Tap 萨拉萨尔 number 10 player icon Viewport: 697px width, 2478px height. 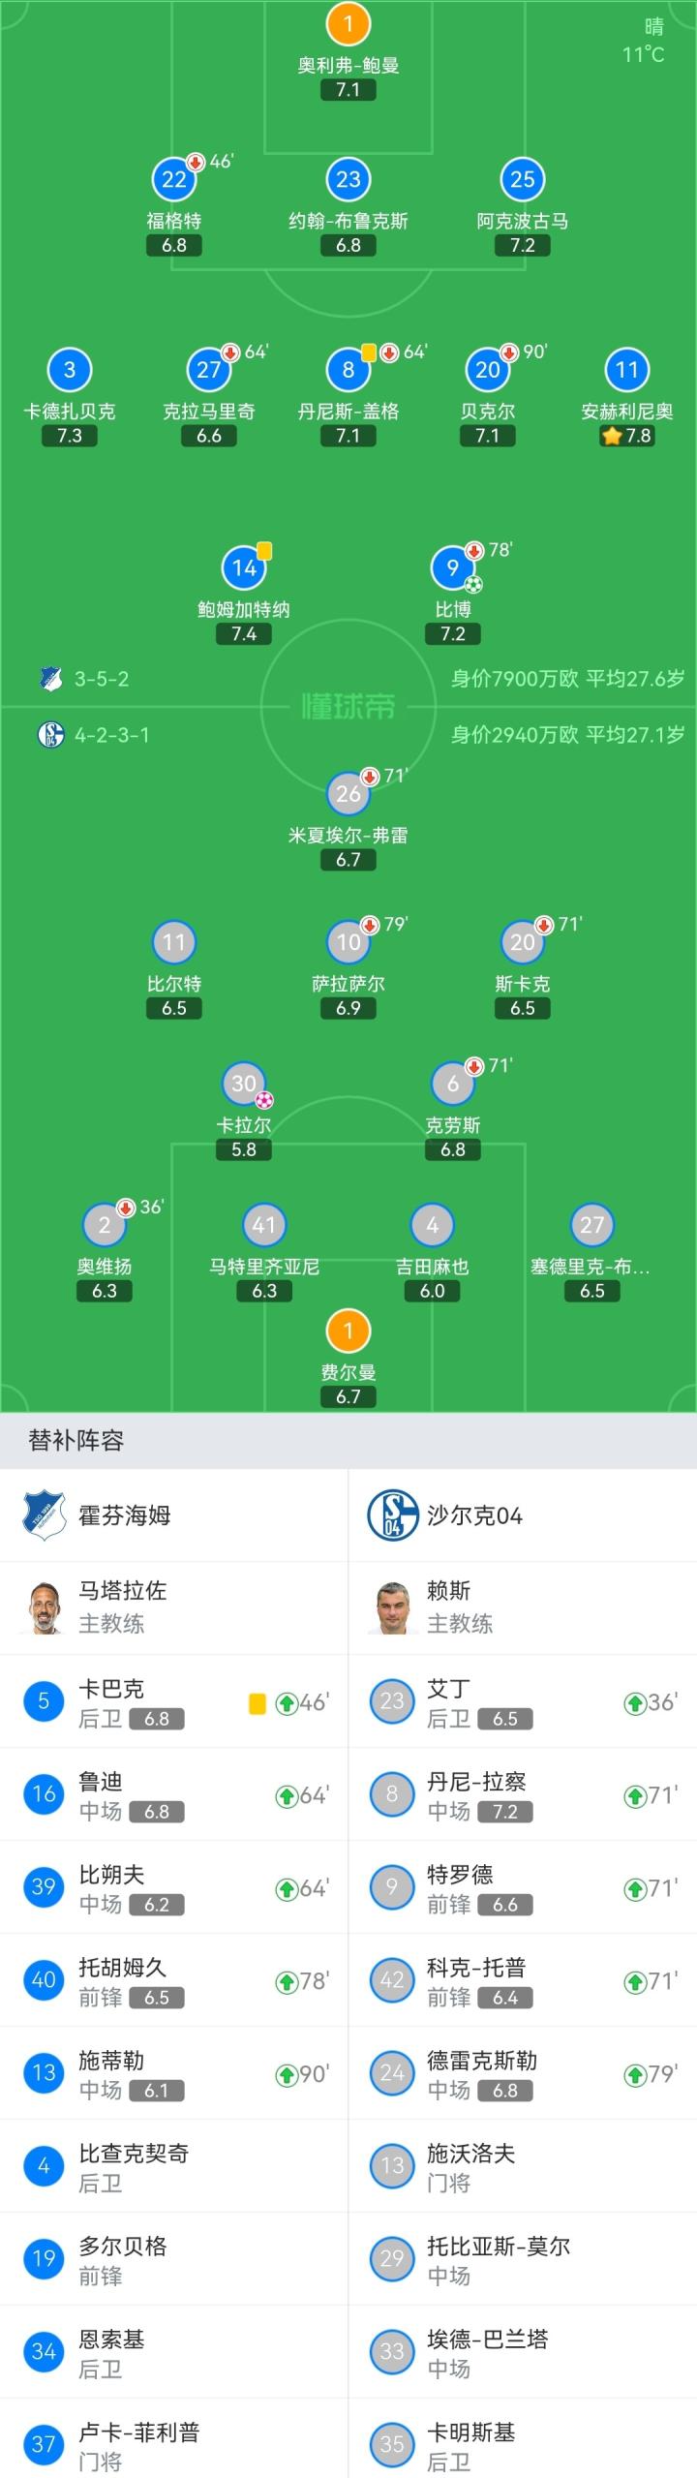click(348, 941)
